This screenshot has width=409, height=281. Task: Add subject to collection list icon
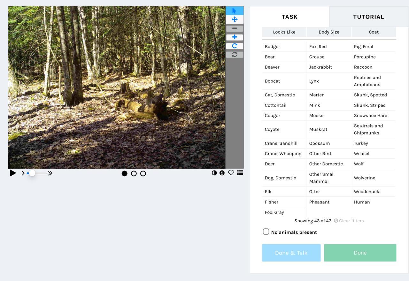240,173
